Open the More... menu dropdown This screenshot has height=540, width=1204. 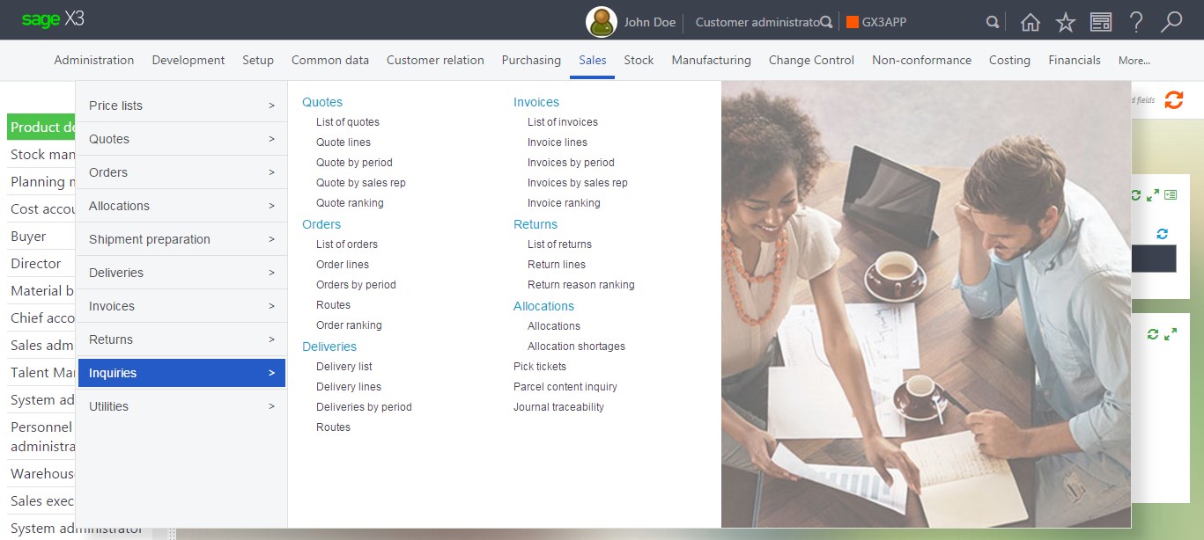pyautogui.click(x=1134, y=61)
